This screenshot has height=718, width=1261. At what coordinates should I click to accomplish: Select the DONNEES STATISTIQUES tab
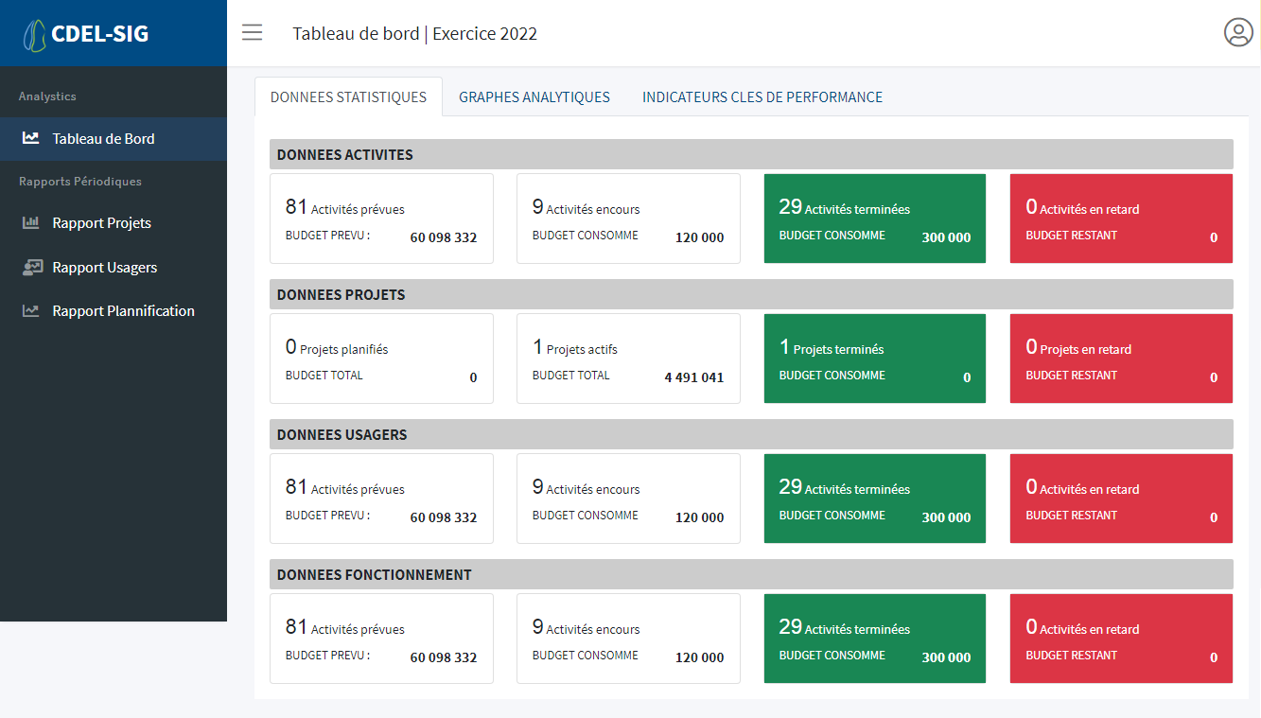pyautogui.click(x=348, y=97)
